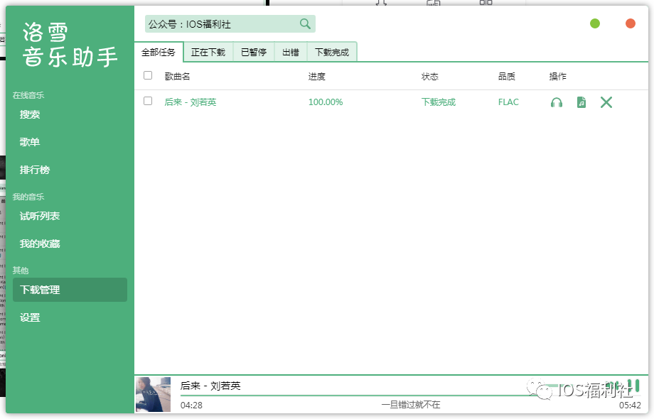View the 下载完成 tab
The width and height of the screenshot is (654, 419).
coord(332,53)
